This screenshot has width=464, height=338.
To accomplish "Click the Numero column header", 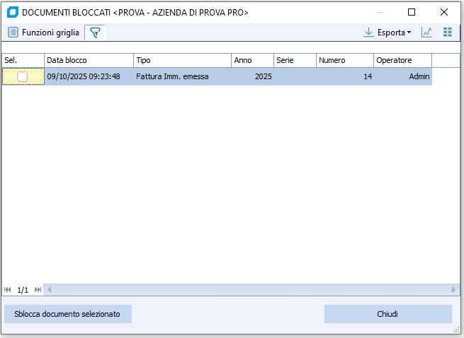I will tap(344, 60).
